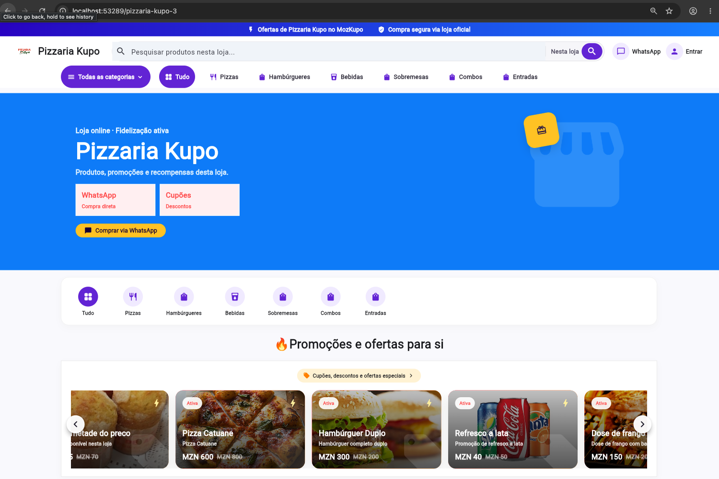
Task: Open the Nesta loja search scope selector
Action: (x=565, y=52)
